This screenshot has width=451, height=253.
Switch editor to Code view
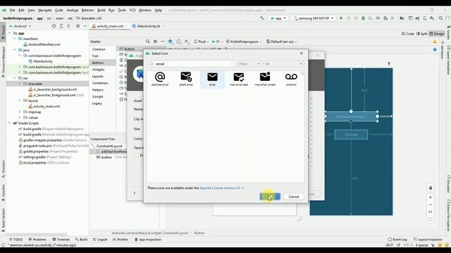click(x=408, y=34)
